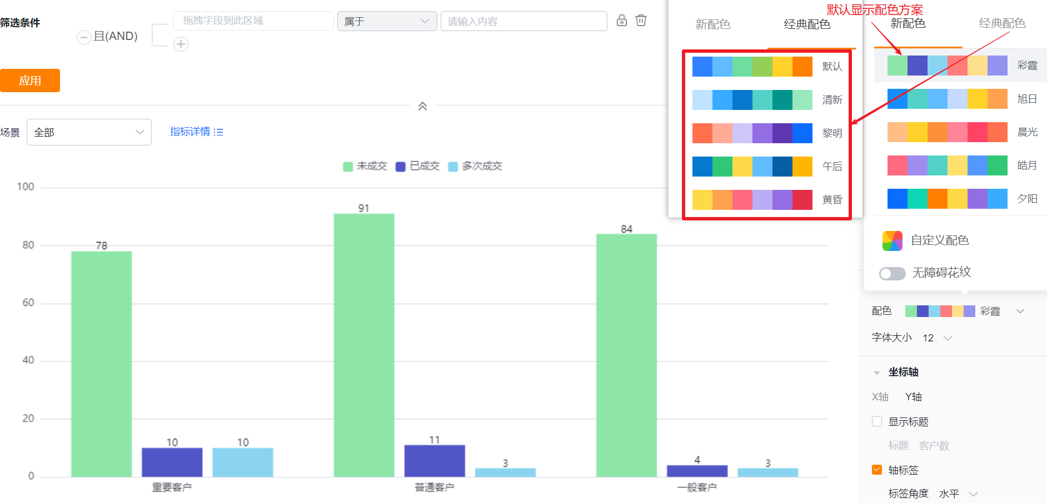Screen dimensions: 1047x503
Task: Open the 指标详情 link
Action: 190,132
